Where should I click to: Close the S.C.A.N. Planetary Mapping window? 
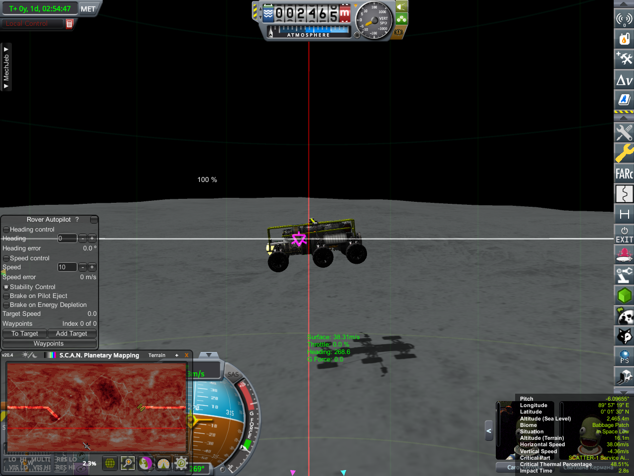coord(187,355)
